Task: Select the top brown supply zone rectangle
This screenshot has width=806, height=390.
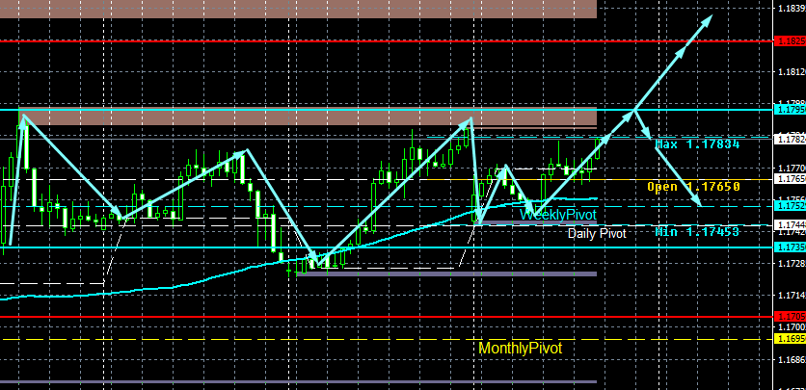Action: point(298,9)
